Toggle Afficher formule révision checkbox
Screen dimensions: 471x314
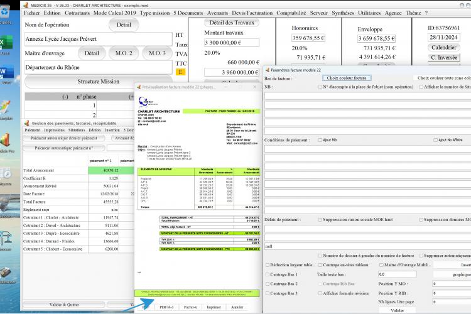pyautogui.click(x=320, y=293)
